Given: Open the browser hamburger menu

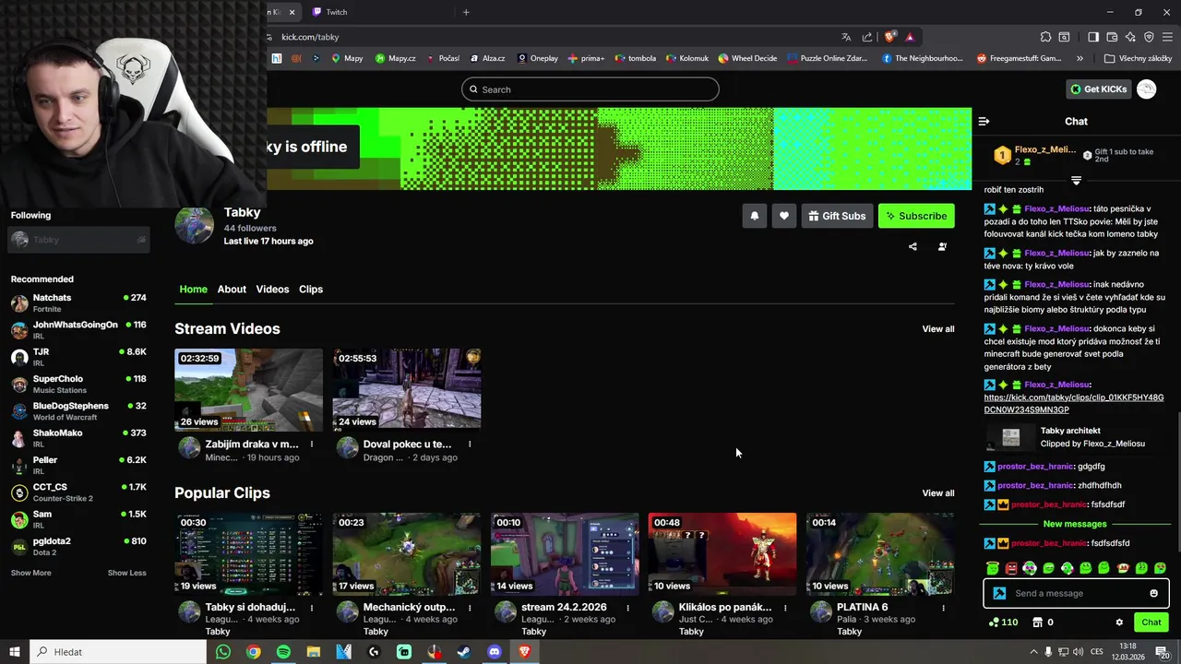Looking at the screenshot, I should point(1167,37).
